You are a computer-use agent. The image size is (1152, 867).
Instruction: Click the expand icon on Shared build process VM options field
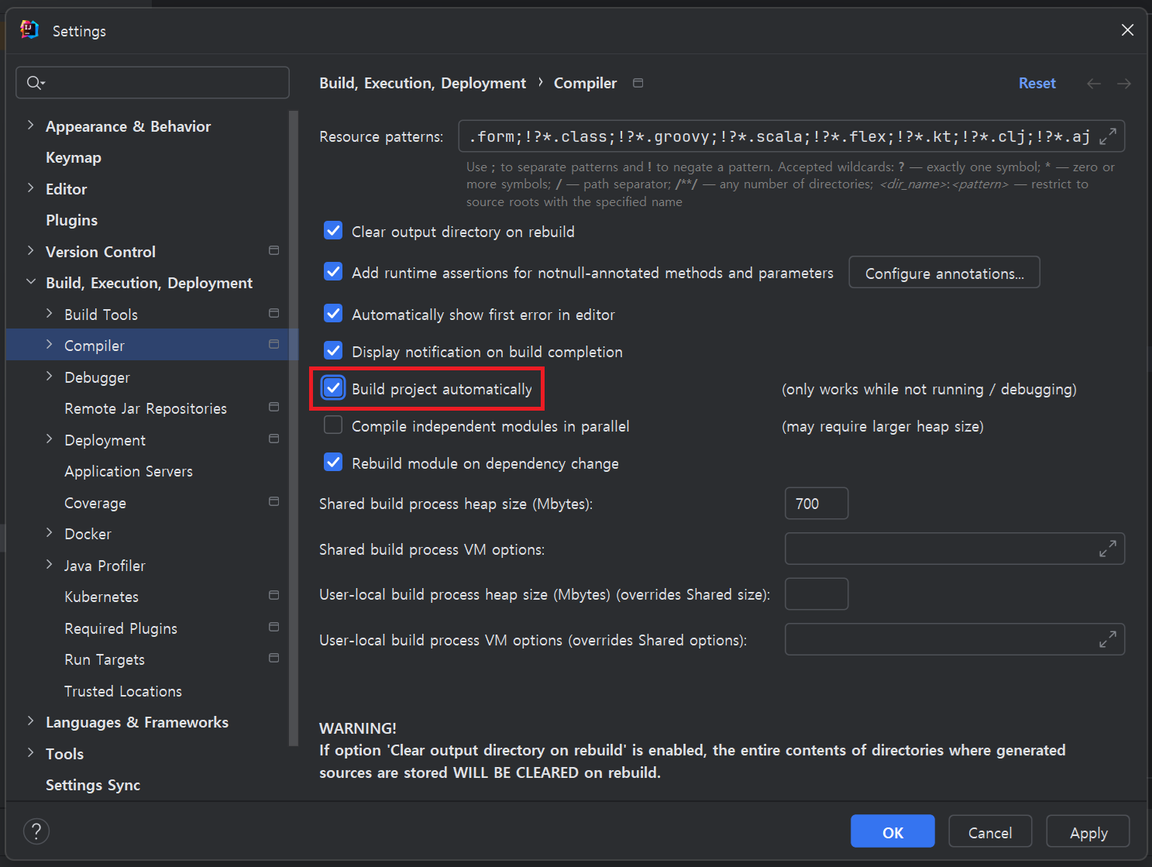(1109, 549)
